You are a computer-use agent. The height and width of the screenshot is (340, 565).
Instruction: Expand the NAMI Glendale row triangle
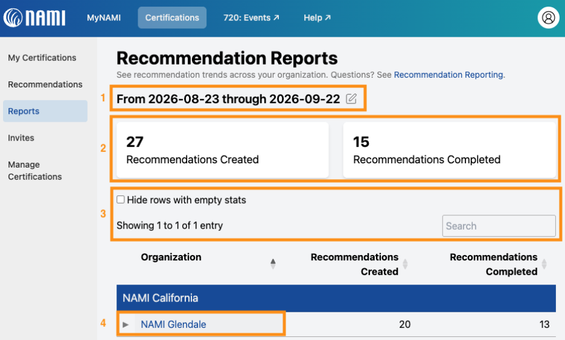(x=126, y=324)
